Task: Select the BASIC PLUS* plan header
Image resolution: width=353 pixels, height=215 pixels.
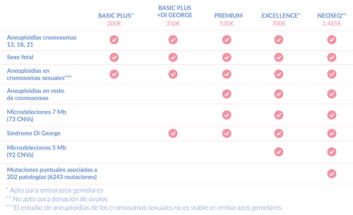Action: coord(116,16)
